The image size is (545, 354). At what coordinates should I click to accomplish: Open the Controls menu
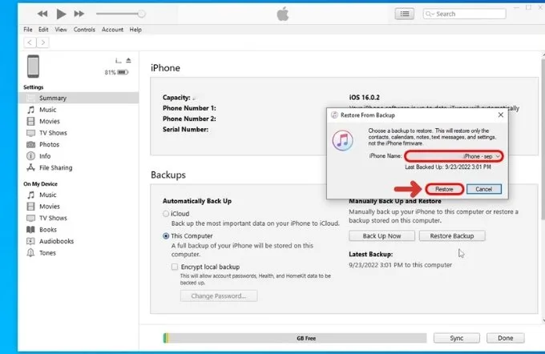click(x=84, y=30)
